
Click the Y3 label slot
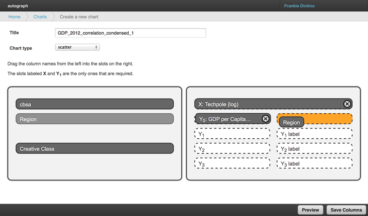[315, 163]
